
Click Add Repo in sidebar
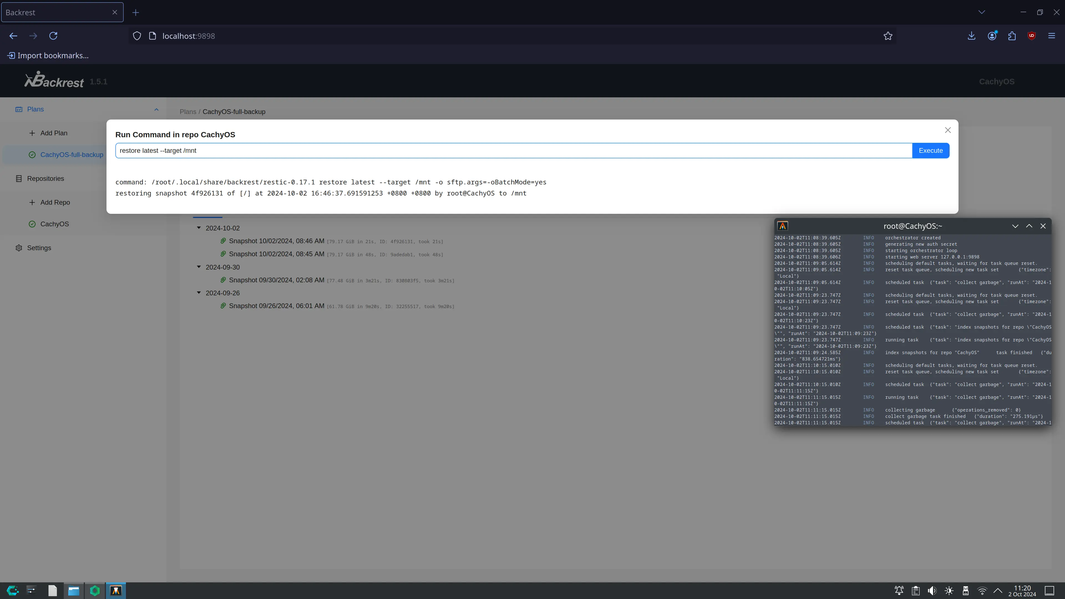coord(55,202)
